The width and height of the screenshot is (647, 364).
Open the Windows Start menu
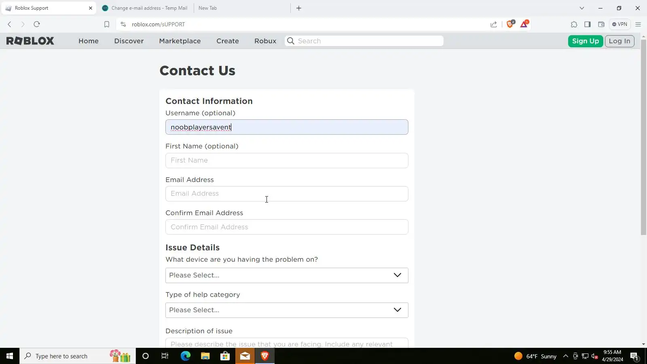(10, 356)
